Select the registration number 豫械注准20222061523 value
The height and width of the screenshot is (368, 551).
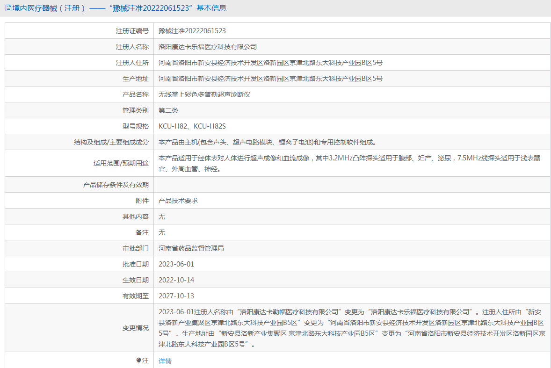pyautogui.click(x=192, y=31)
